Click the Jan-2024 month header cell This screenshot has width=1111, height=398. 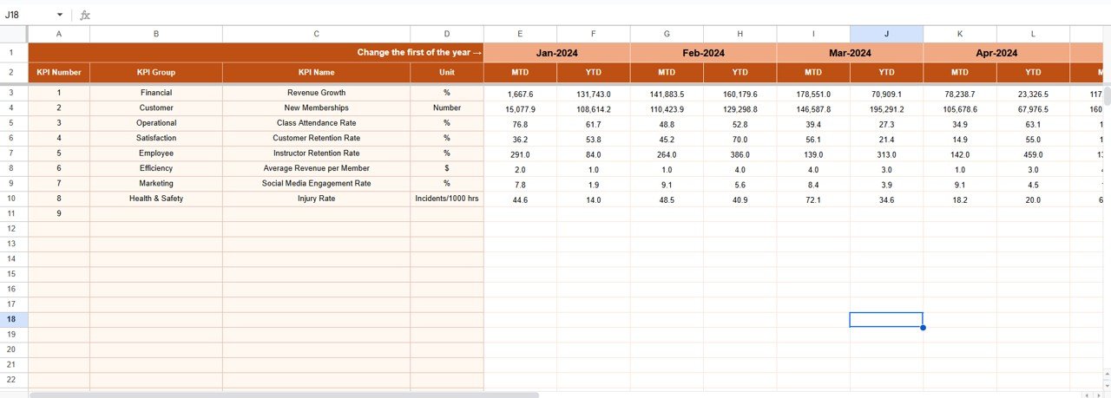click(556, 53)
